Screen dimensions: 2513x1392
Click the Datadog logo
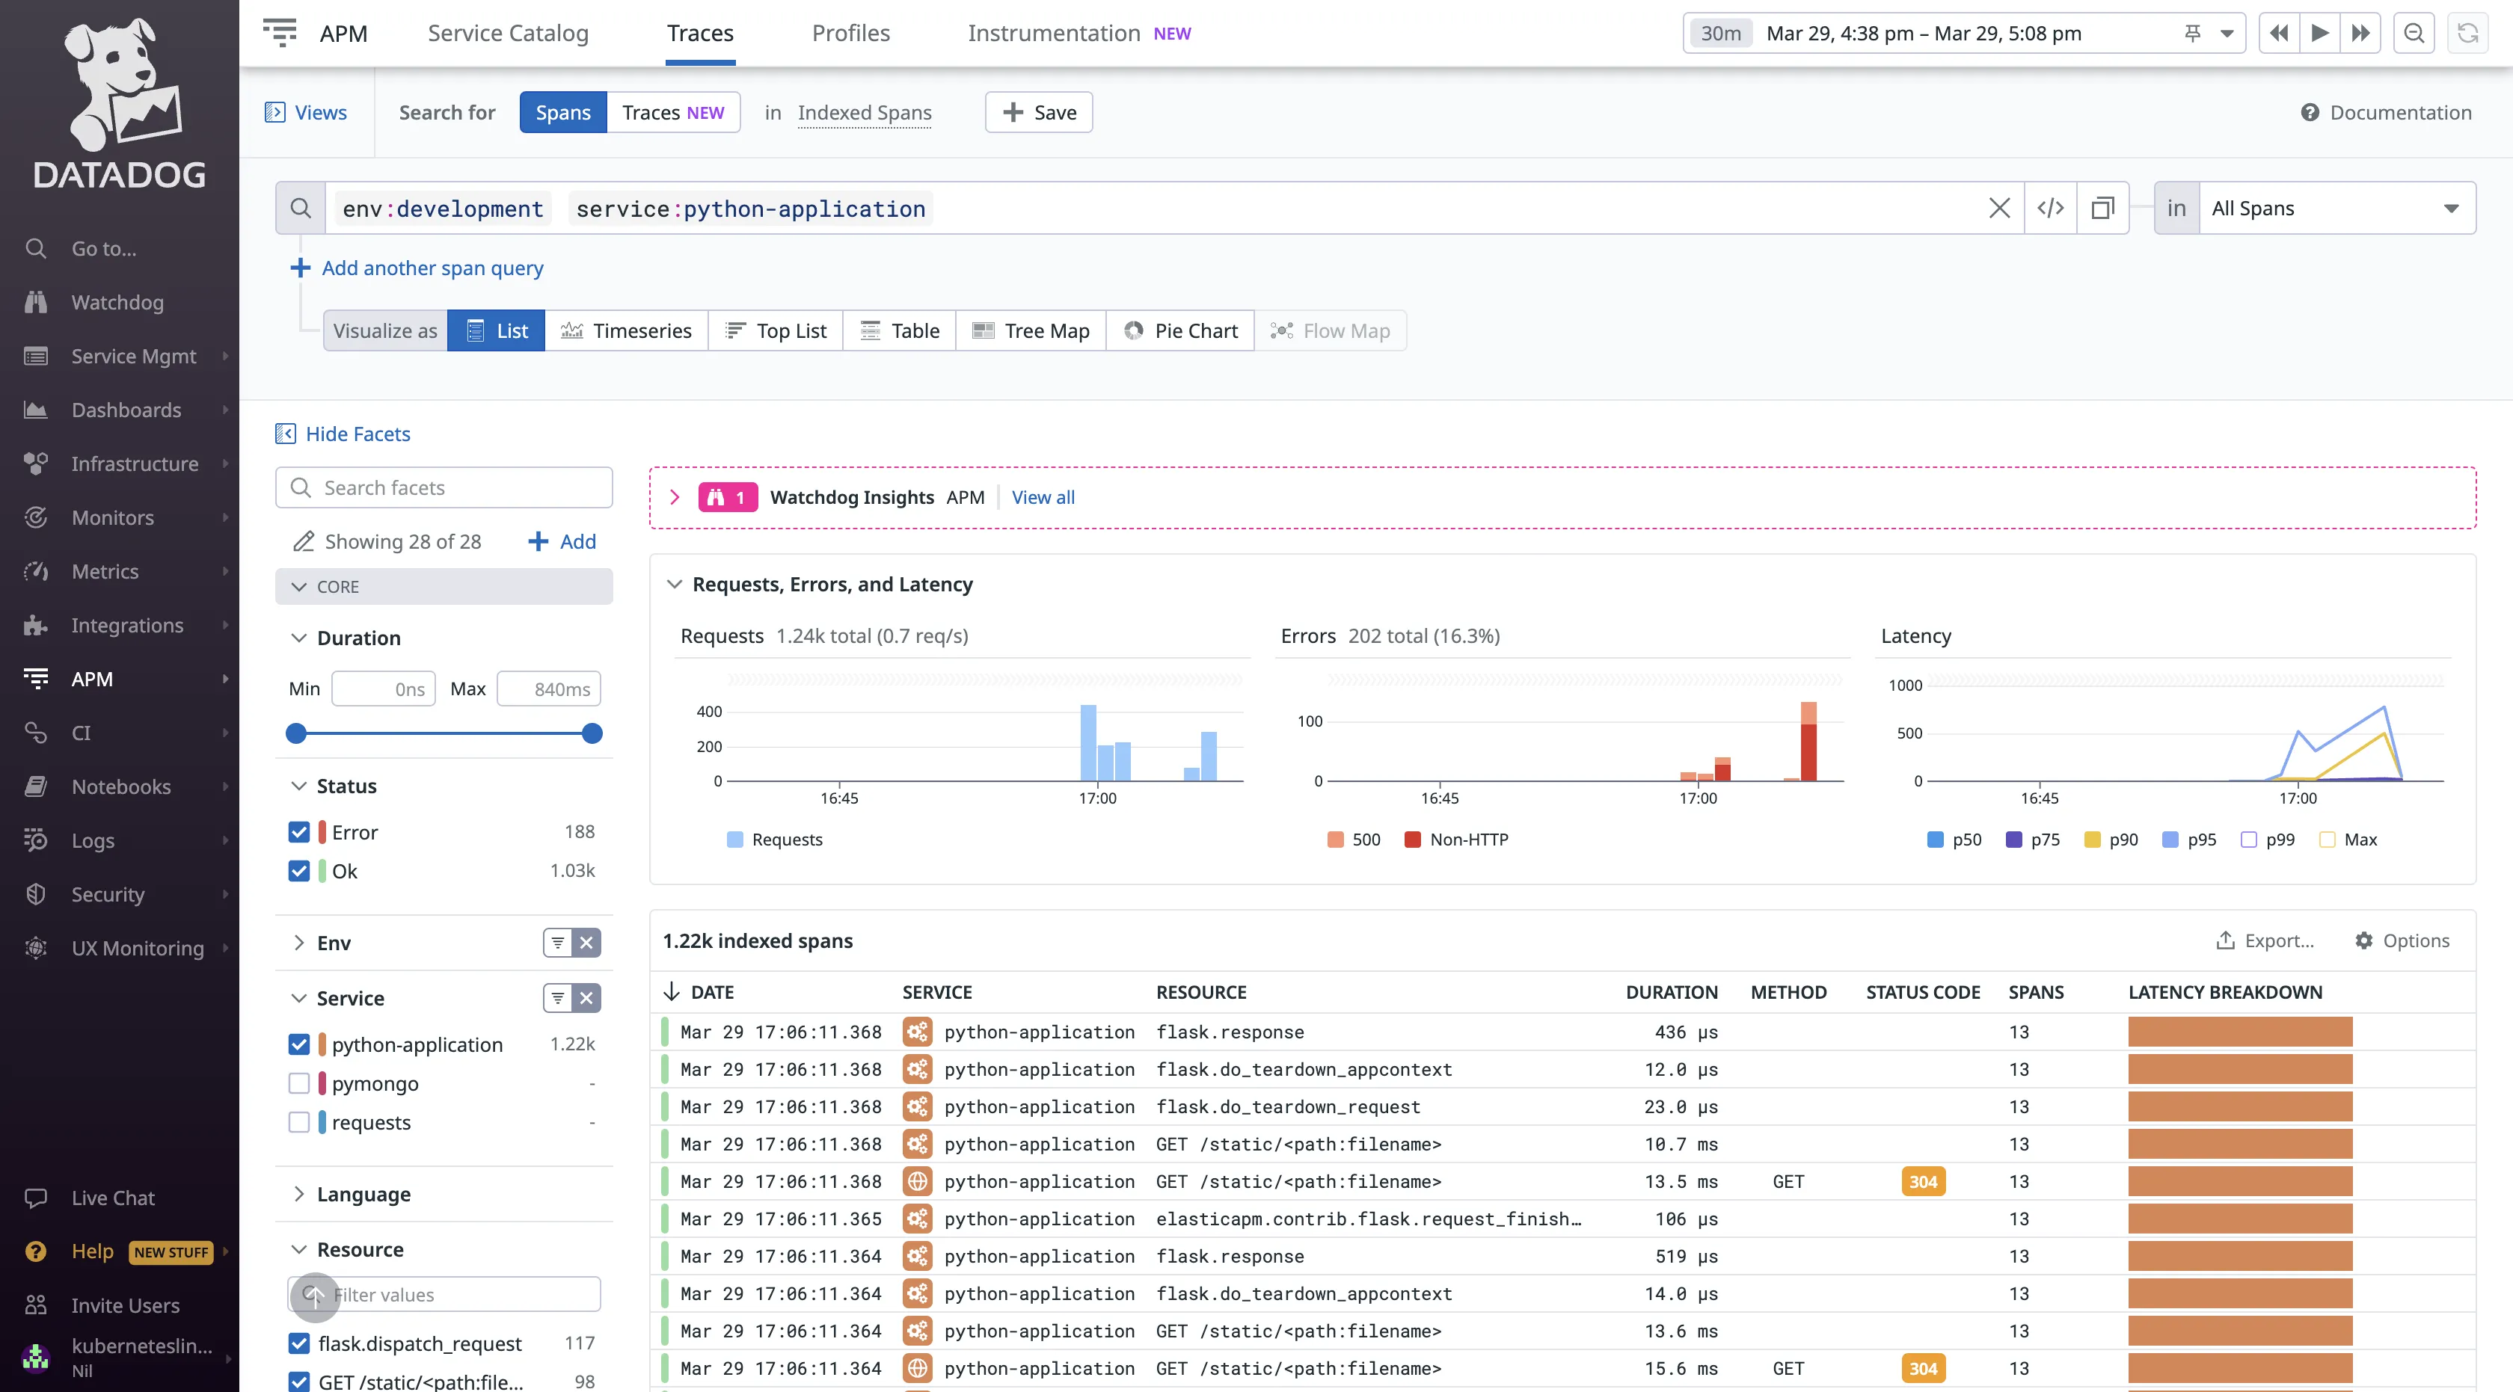pos(120,102)
